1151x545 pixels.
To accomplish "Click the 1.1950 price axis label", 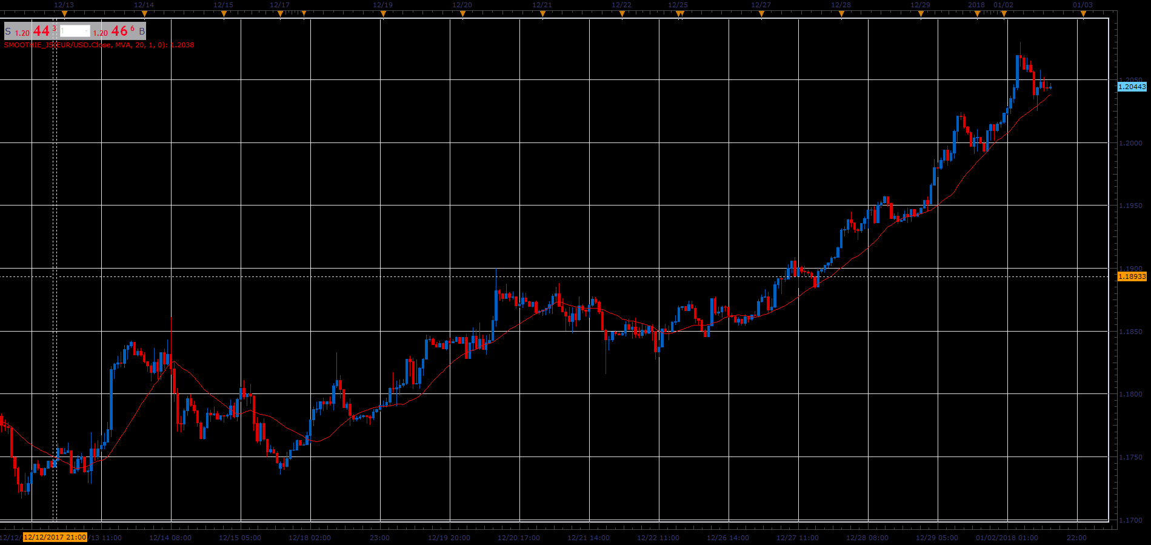I will 1130,206.
